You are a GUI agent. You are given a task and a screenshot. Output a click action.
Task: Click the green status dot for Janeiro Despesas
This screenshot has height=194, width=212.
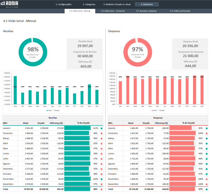(207, 128)
